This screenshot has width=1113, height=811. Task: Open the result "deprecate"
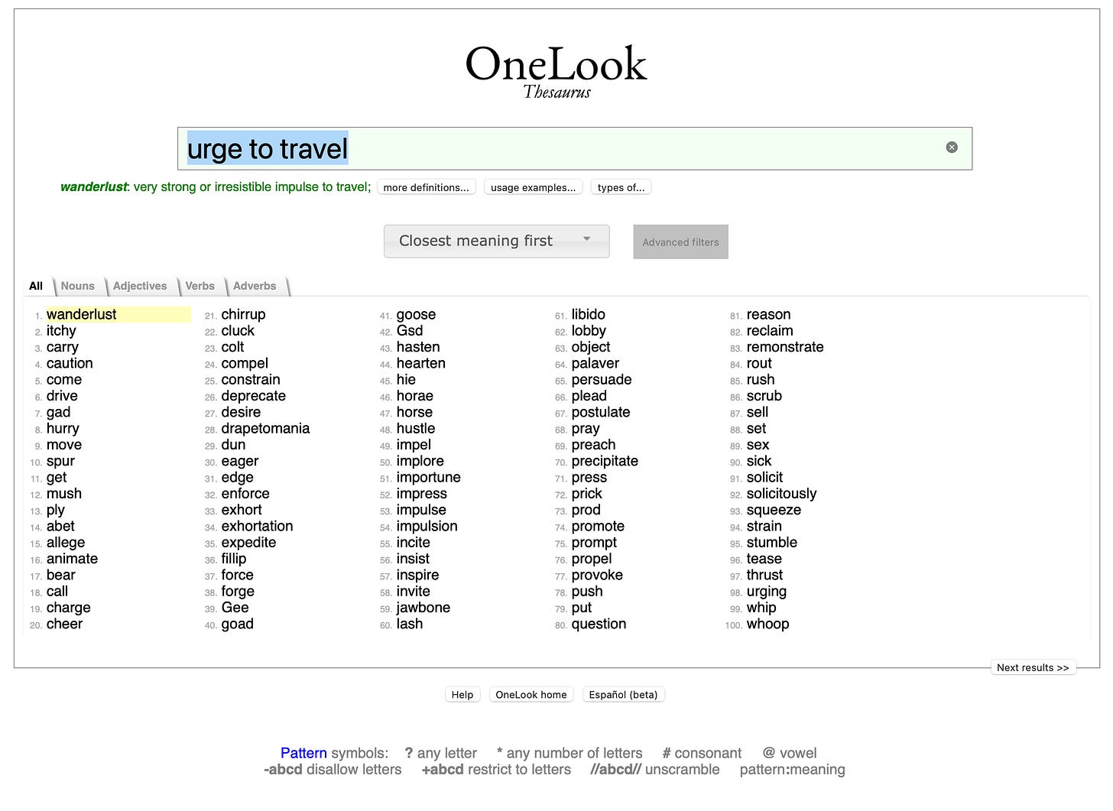click(x=253, y=396)
